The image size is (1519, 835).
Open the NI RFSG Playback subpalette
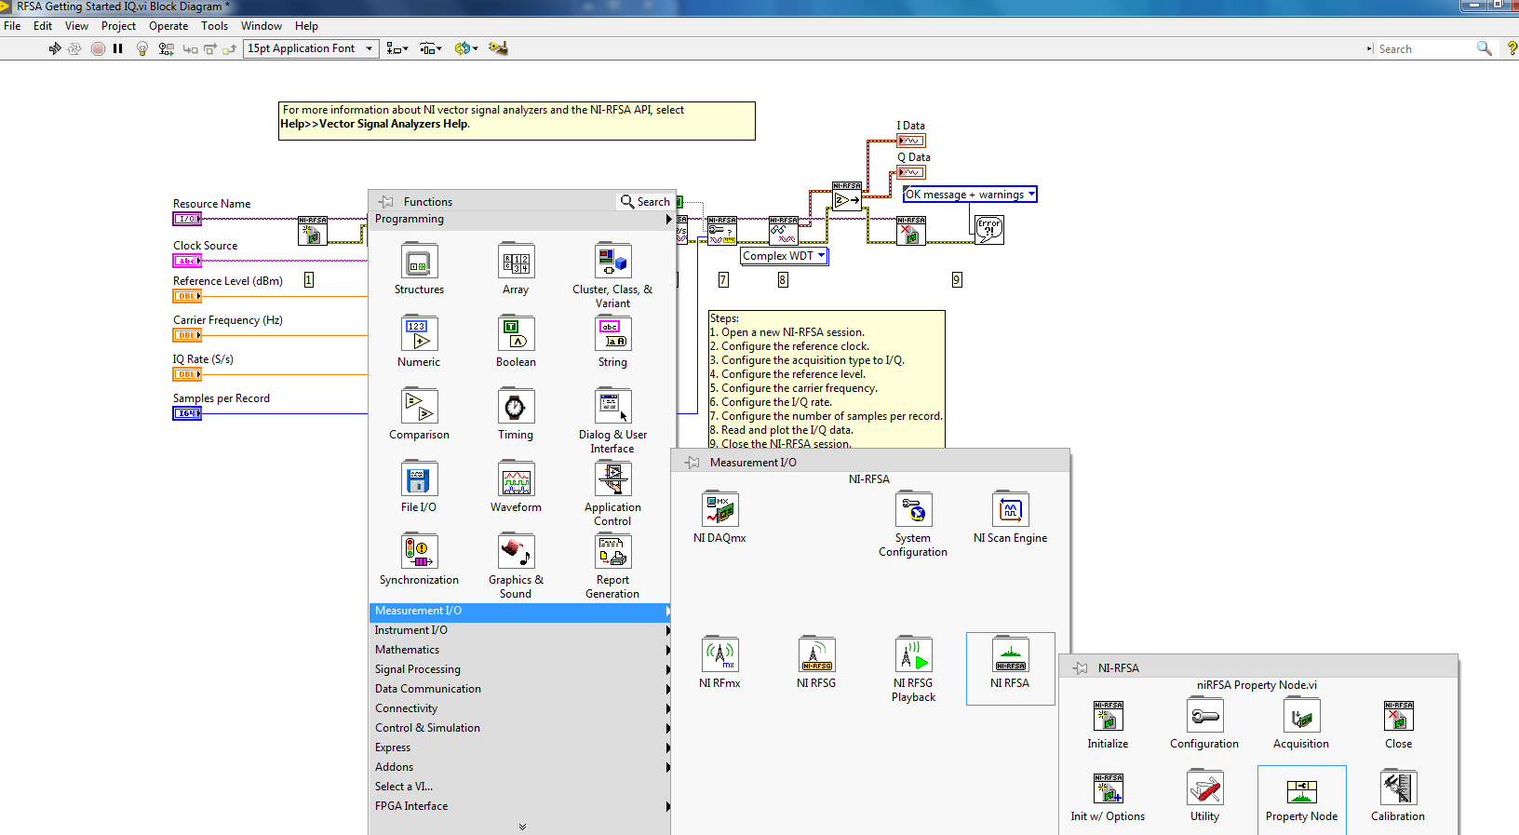point(913,669)
